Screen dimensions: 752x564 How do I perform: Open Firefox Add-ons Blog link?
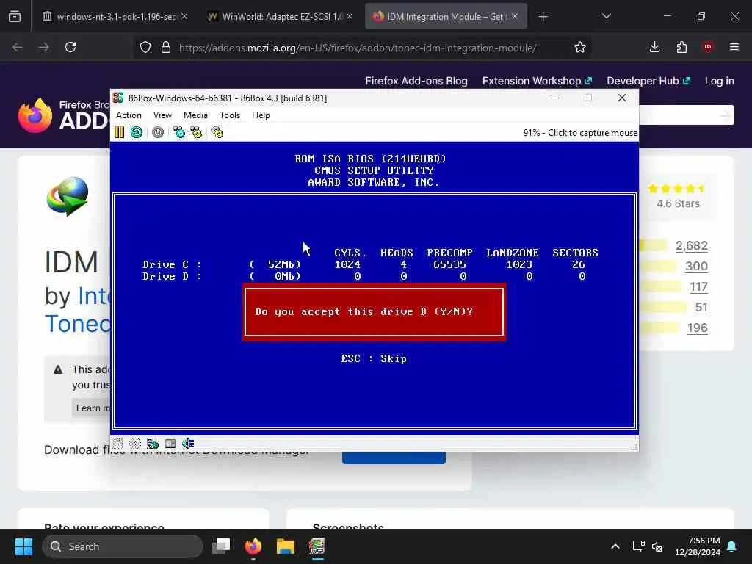pyautogui.click(x=416, y=81)
